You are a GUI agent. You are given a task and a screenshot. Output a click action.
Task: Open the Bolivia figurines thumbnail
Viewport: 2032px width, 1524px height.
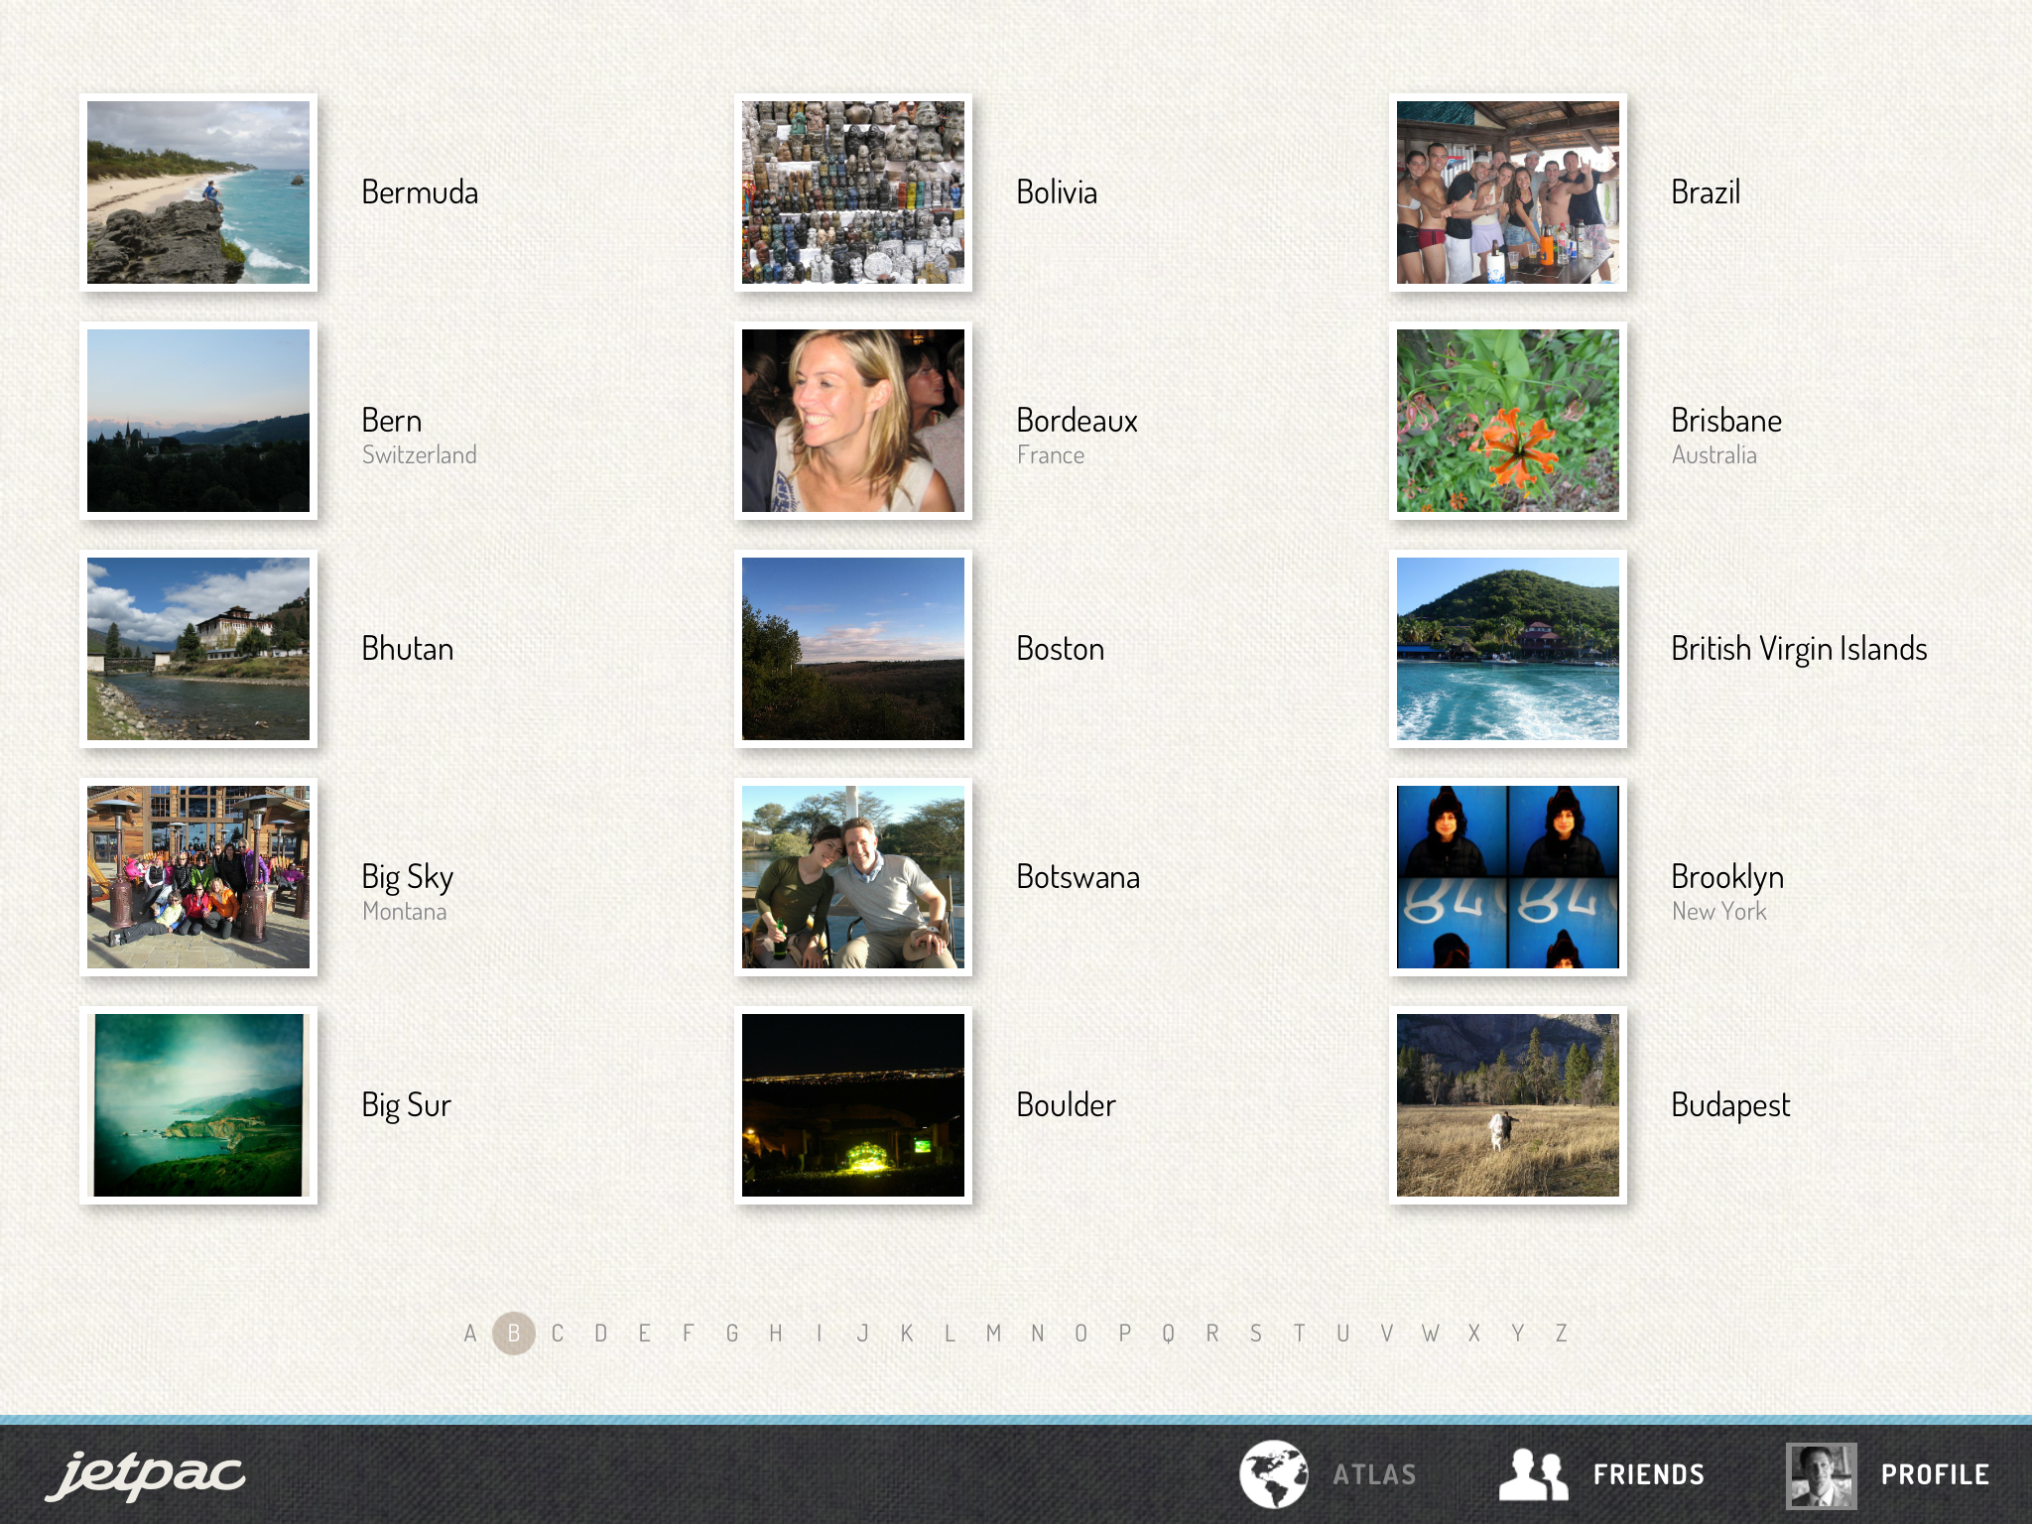[x=853, y=192]
